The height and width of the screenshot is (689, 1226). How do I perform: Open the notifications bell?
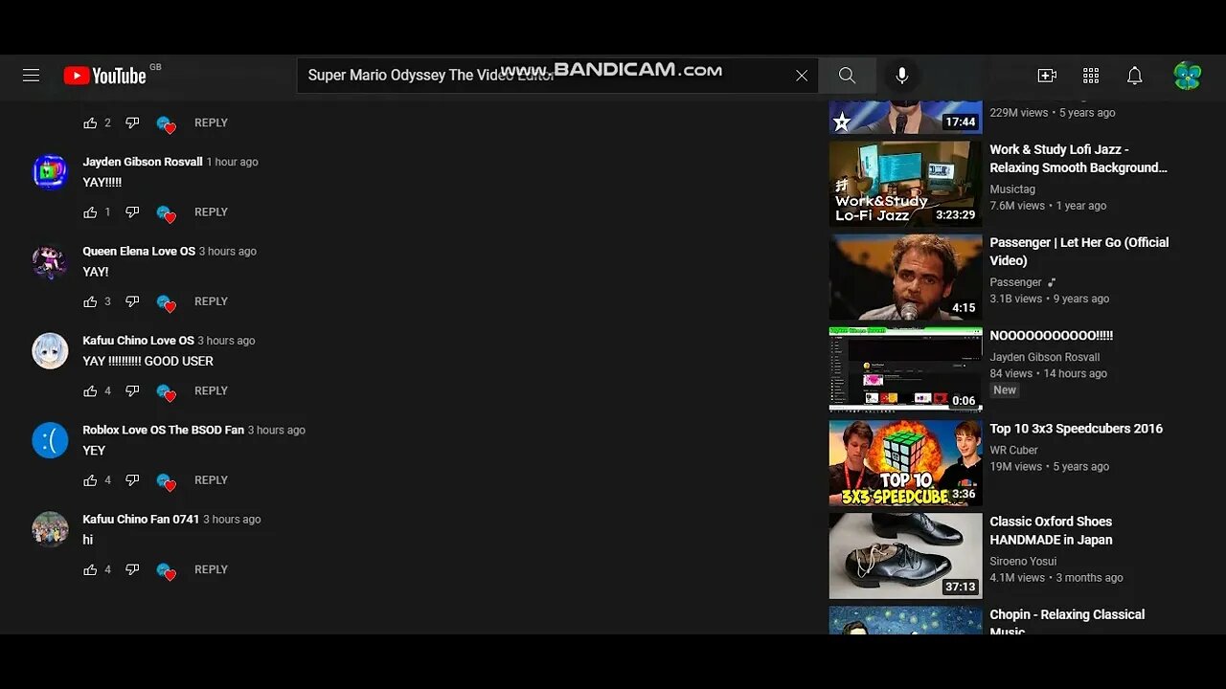click(x=1135, y=76)
